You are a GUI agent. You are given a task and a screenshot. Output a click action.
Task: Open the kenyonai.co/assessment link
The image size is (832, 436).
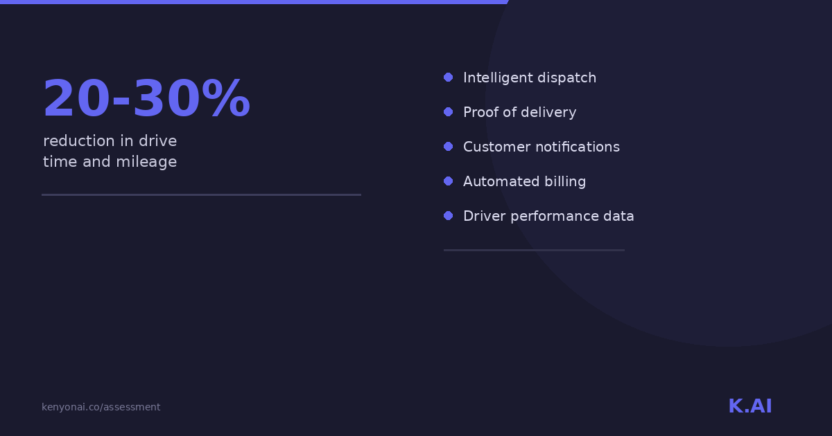(x=101, y=407)
